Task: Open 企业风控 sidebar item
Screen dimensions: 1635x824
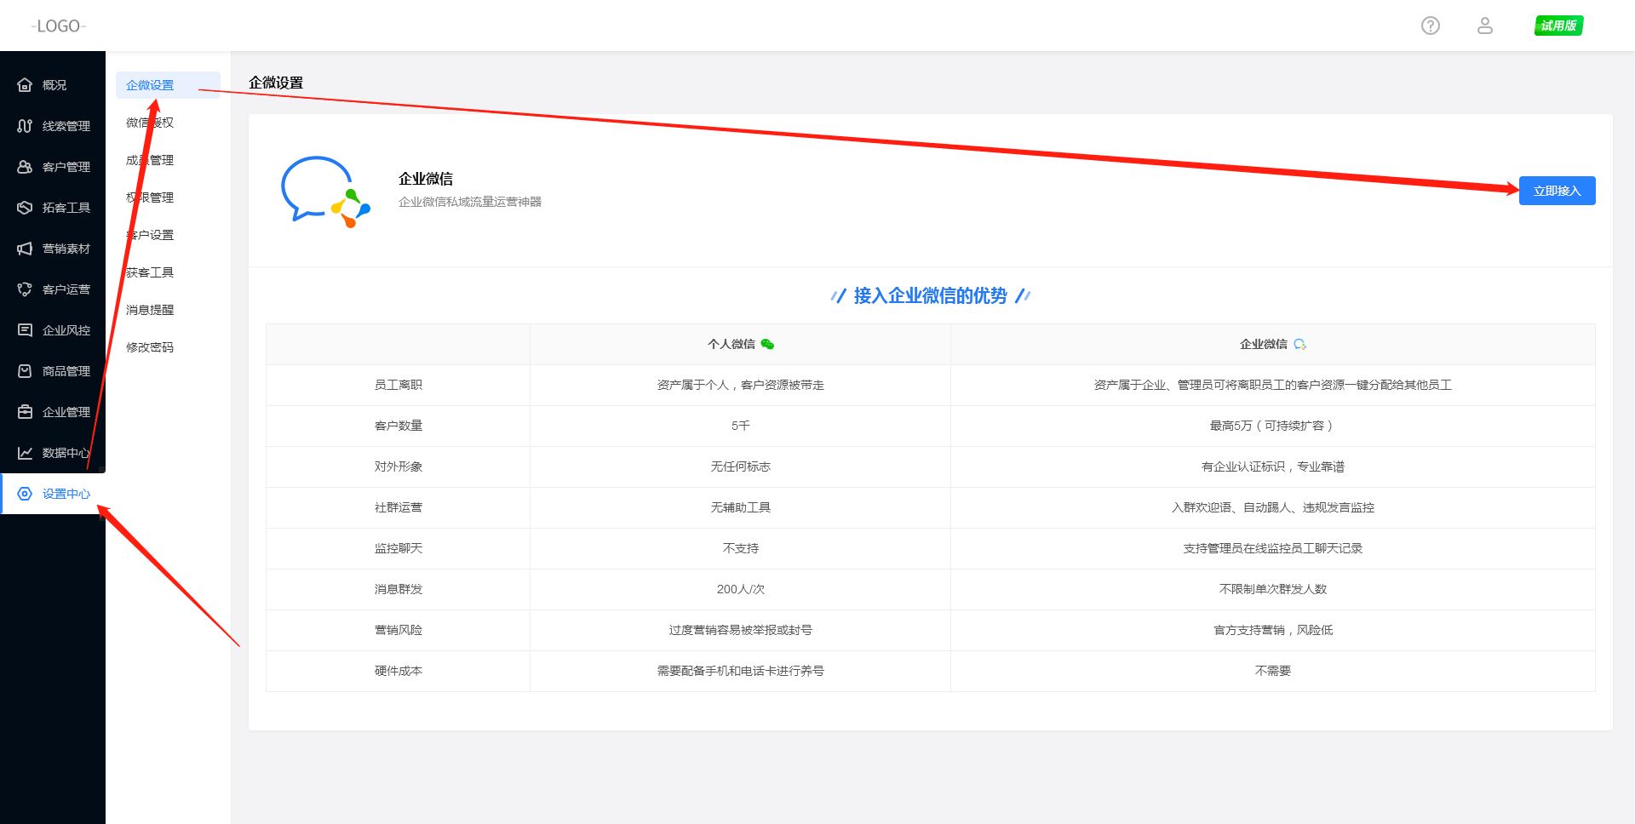Action: (x=53, y=330)
